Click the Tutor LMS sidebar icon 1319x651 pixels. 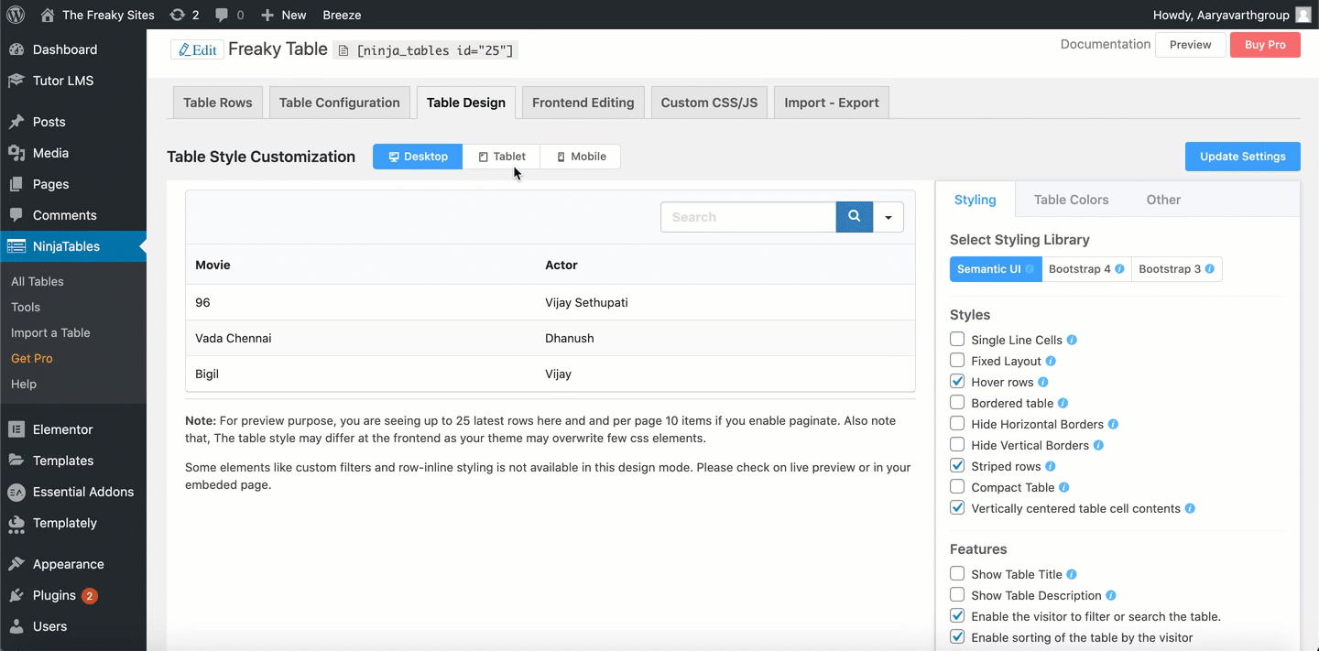click(16, 81)
